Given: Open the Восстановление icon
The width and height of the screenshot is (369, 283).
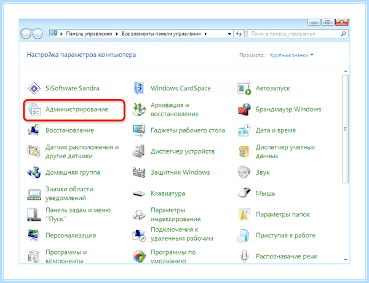Looking at the screenshot, I should click(34, 130).
